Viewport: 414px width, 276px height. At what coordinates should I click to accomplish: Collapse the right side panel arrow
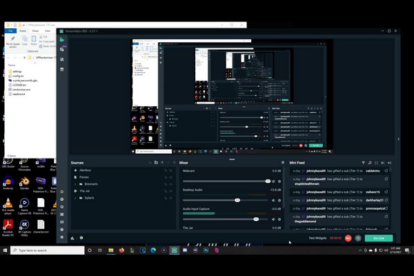point(398,139)
